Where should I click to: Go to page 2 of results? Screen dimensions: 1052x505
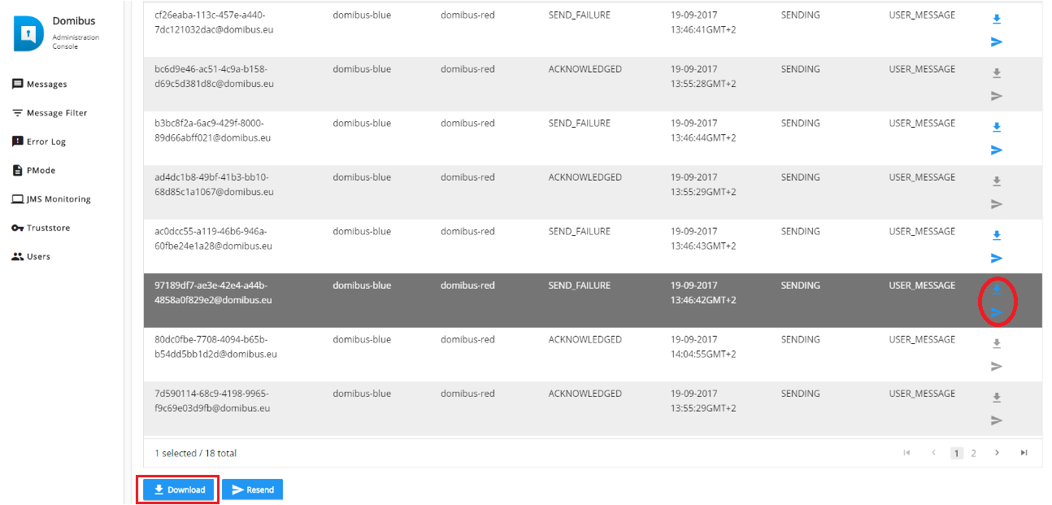pyautogui.click(x=973, y=453)
